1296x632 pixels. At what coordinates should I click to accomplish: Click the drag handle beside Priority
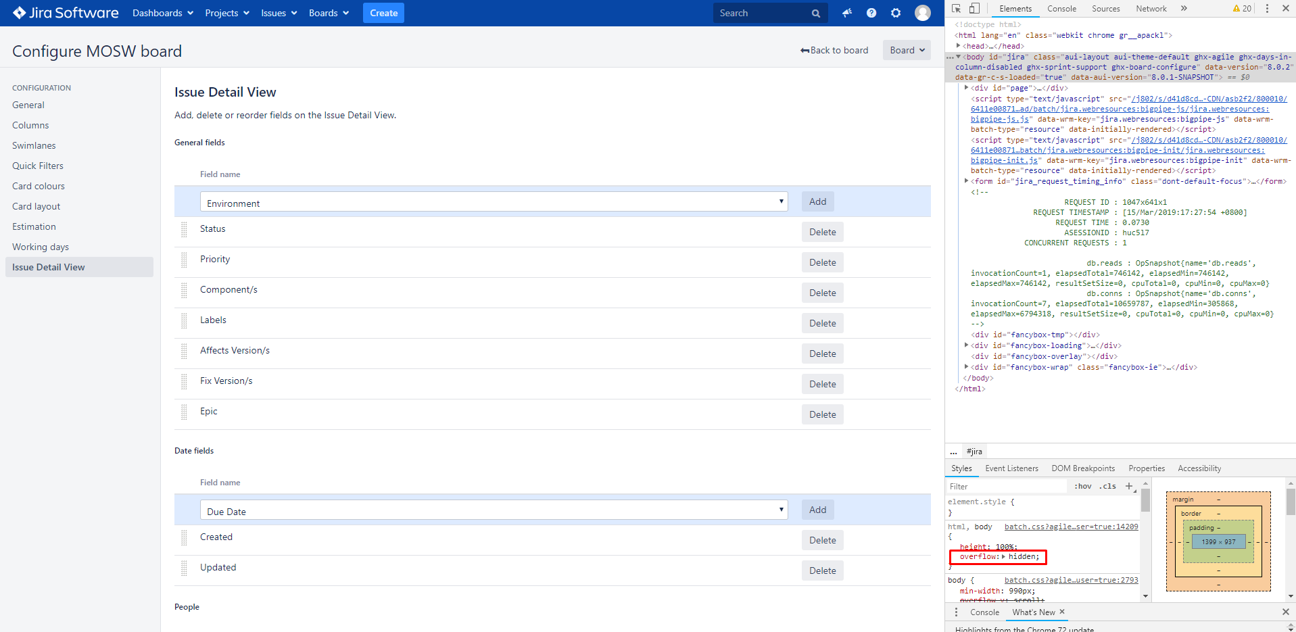tap(184, 260)
